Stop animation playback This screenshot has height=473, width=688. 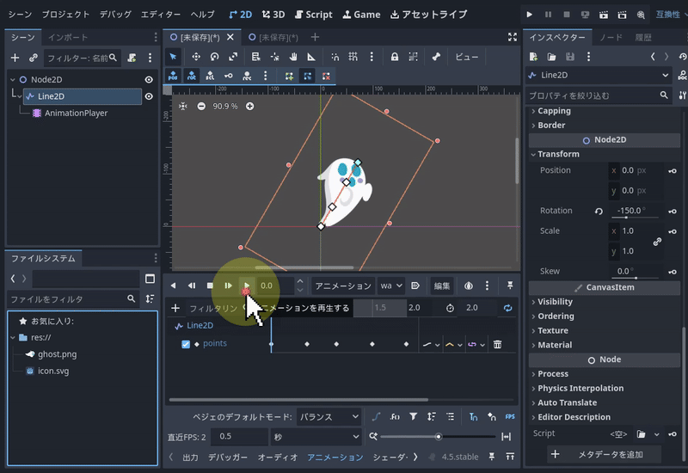(210, 286)
